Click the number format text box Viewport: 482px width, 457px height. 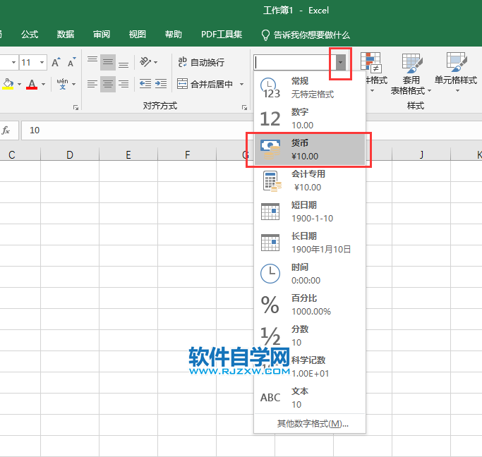[x=294, y=62]
